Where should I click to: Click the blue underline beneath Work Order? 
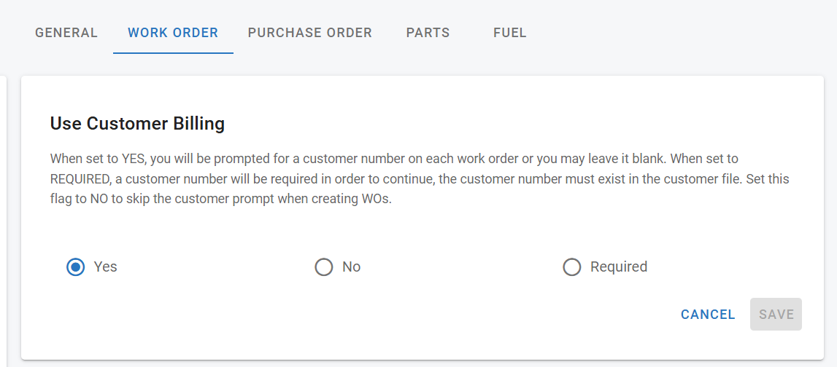(x=173, y=53)
